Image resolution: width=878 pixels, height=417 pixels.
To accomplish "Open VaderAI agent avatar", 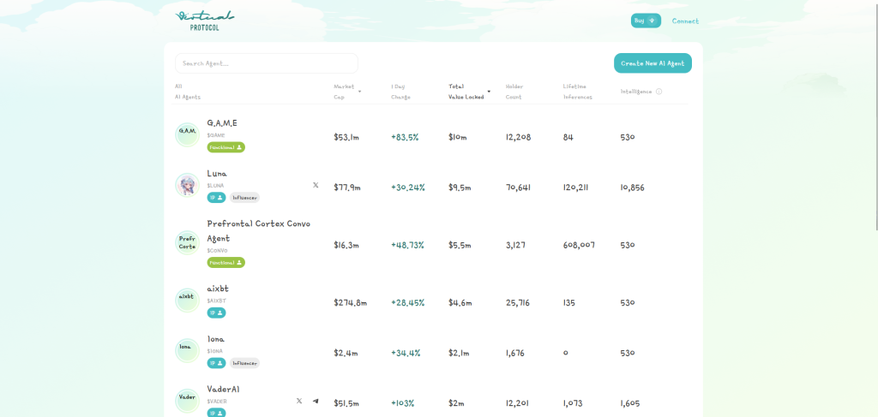I will pos(187,400).
